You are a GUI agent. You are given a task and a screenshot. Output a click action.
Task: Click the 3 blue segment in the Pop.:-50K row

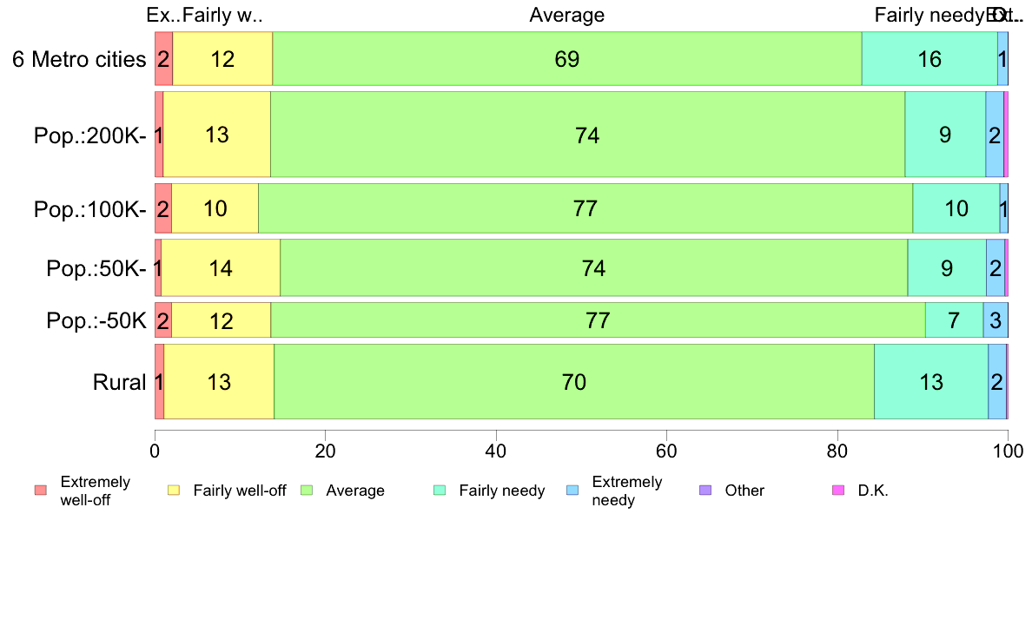tap(996, 320)
